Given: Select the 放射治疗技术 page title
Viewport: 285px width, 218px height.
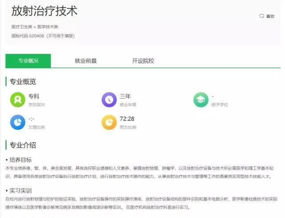Looking at the screenshot, I should (x=45, y=11).
